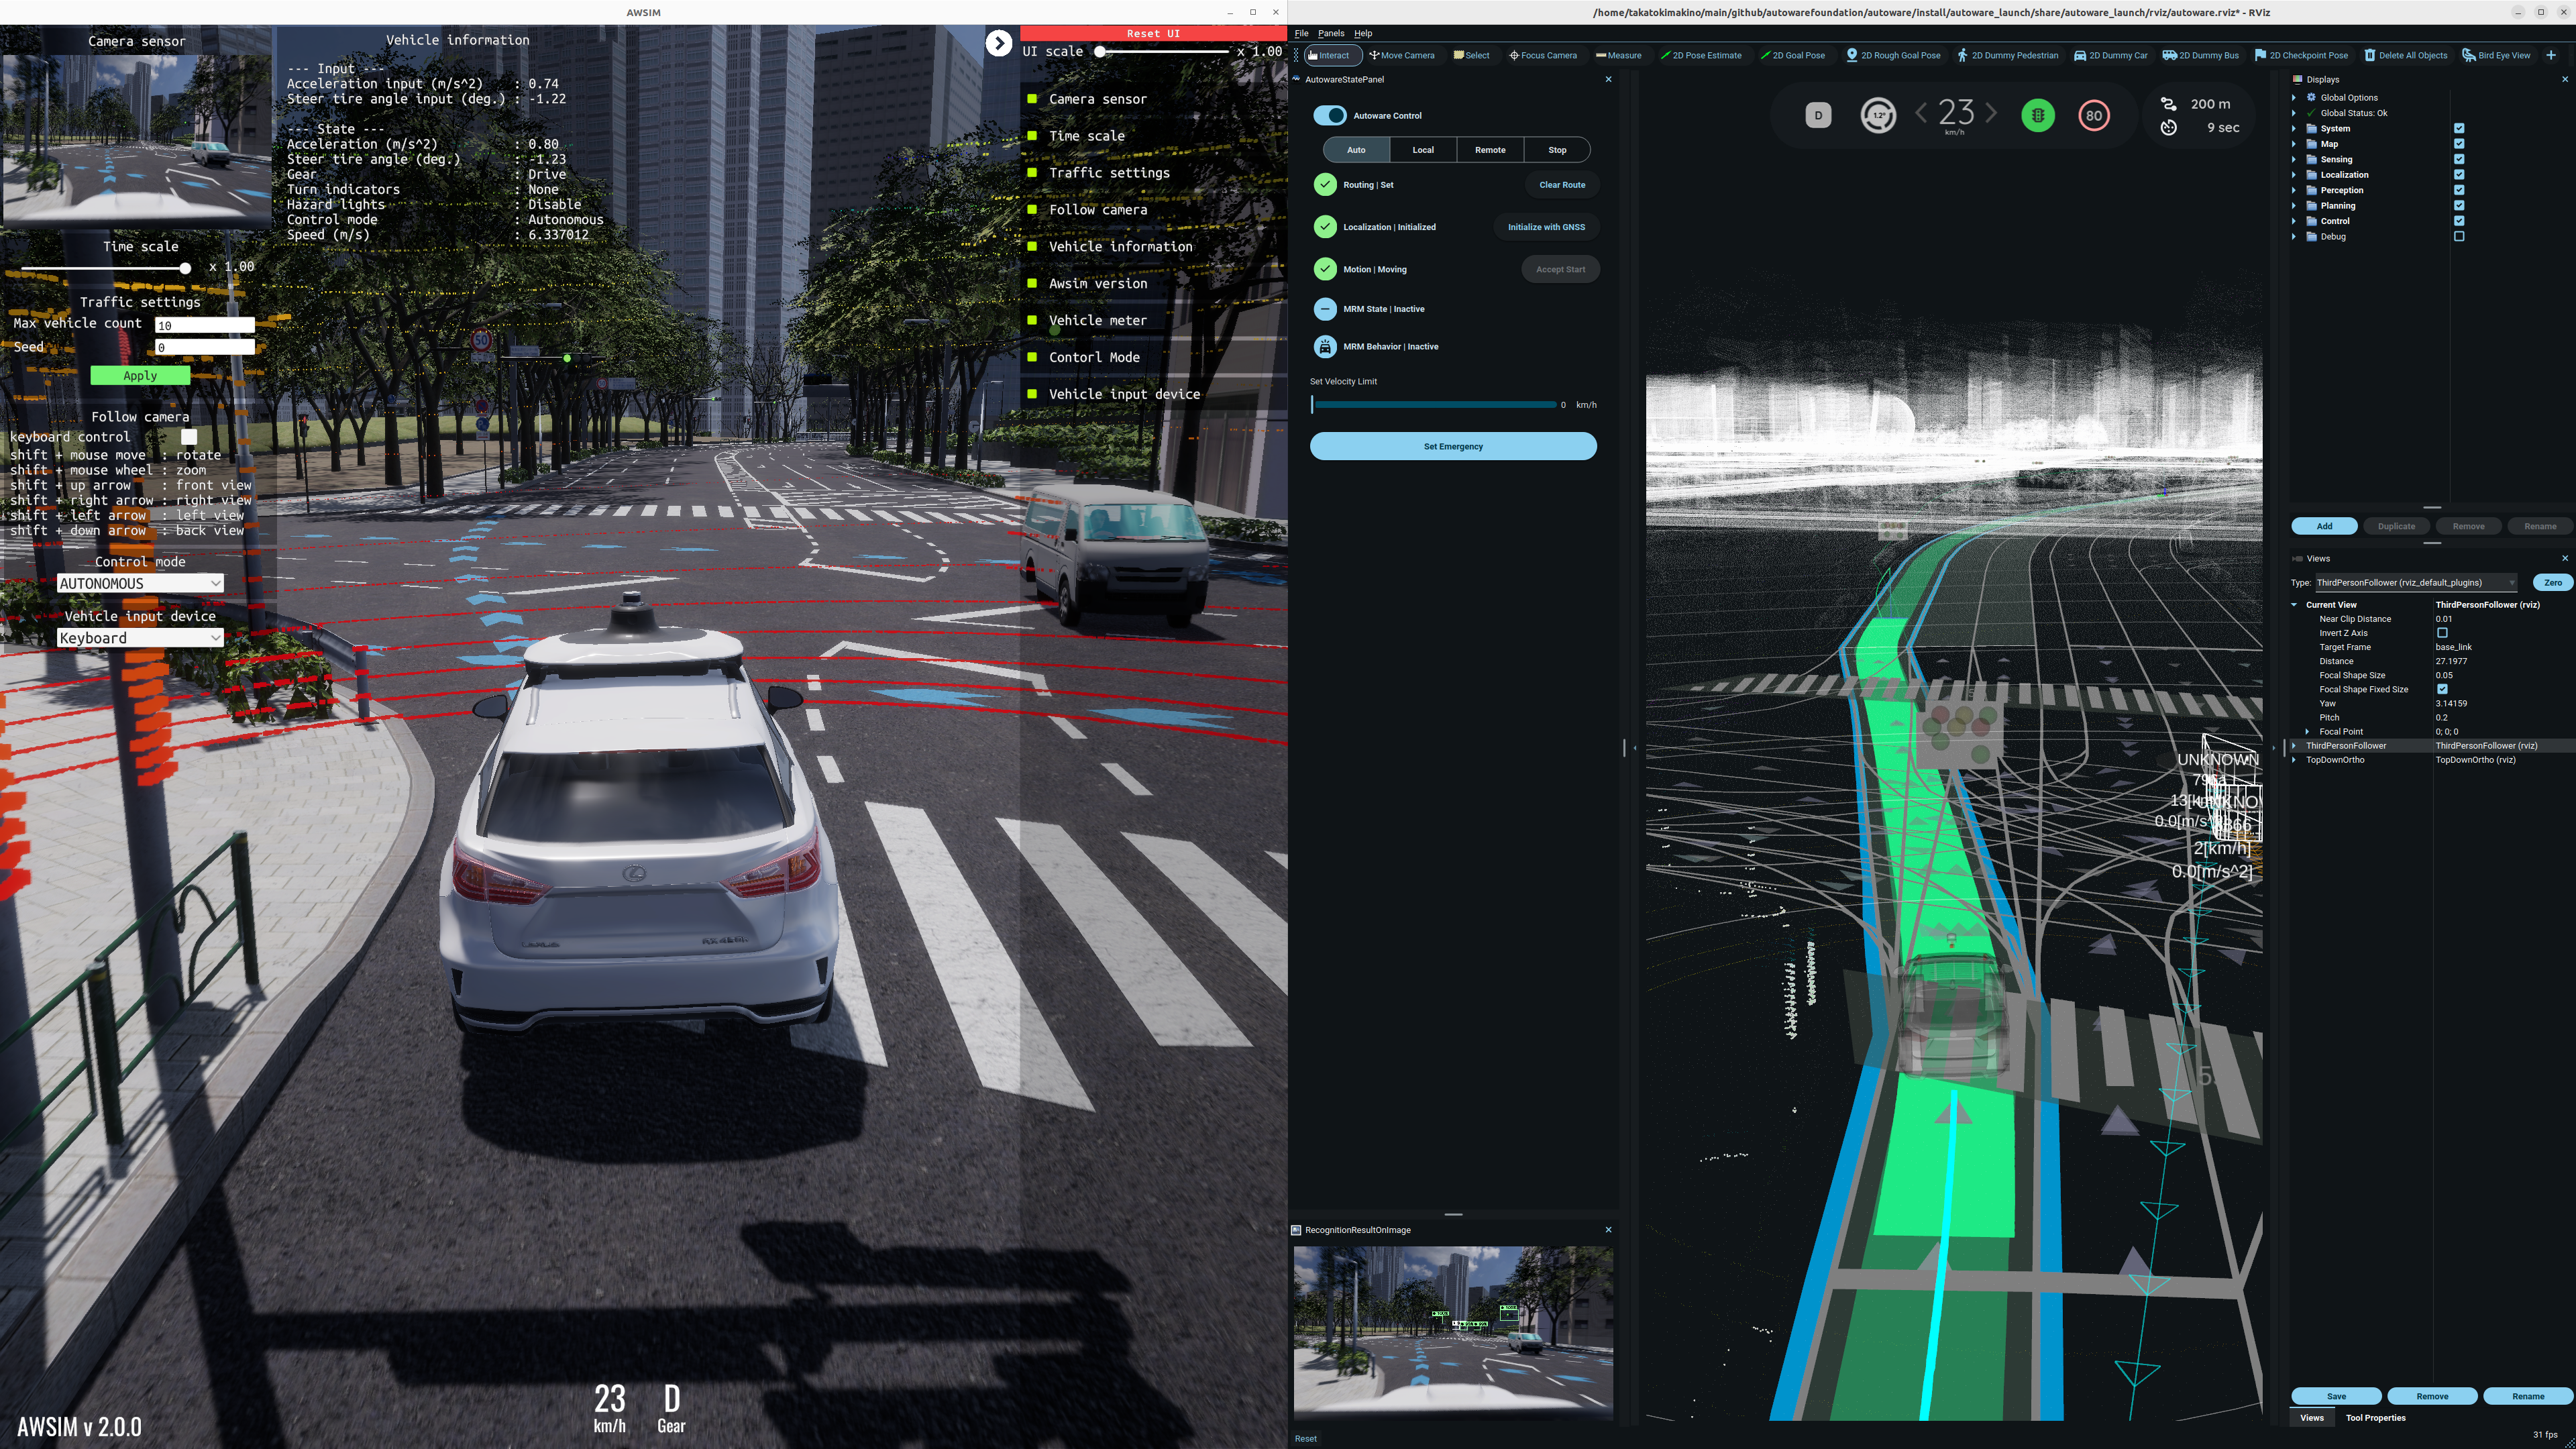Click Apply in AWSIM Traffic settings
This screenshot has height=1449, width=2576.
140,376
